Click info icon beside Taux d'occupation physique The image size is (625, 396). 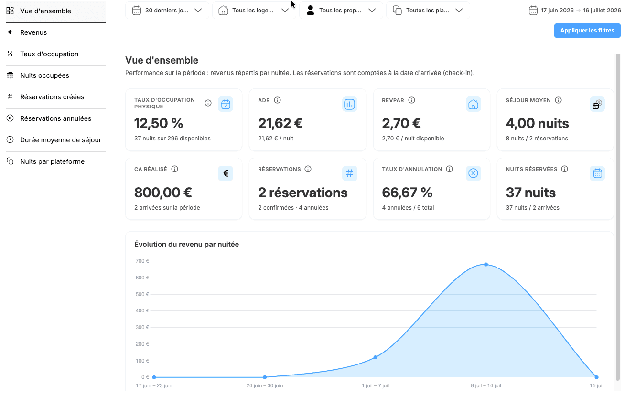point(208,103)
